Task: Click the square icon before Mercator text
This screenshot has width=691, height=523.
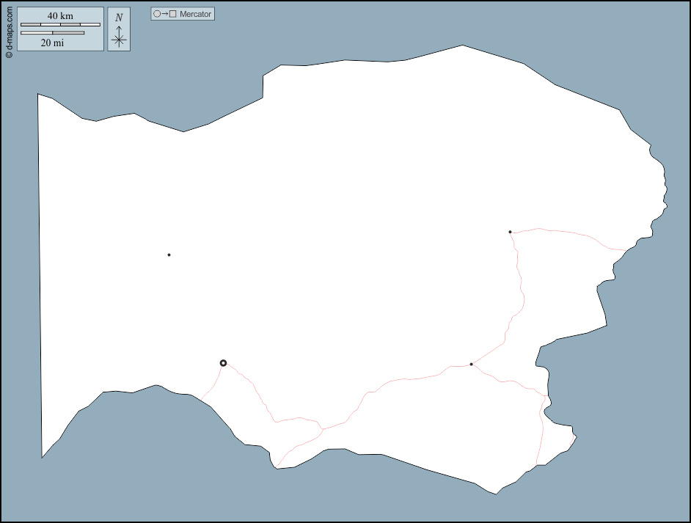Action: pos(173,14)
